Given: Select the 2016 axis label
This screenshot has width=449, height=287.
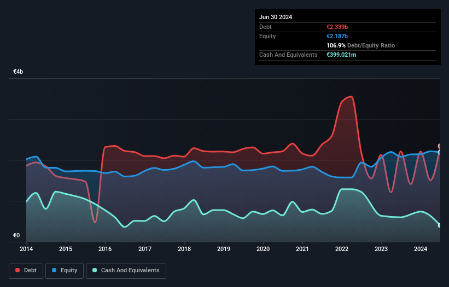Looking at the screenshot, I should [105, 249].
